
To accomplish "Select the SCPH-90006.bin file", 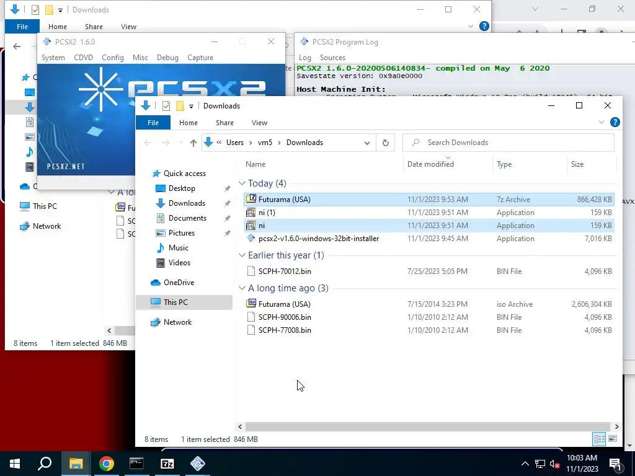I will click(429, 317).
